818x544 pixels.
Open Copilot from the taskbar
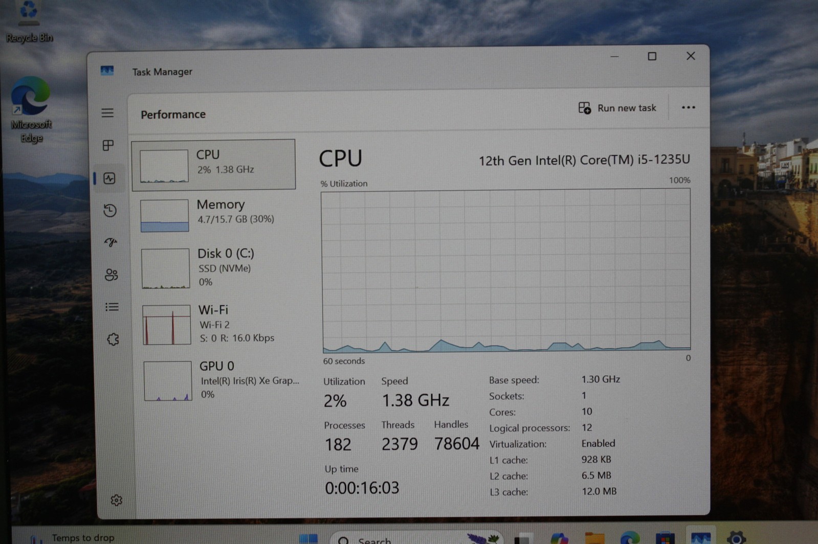(x=559, y=539)
